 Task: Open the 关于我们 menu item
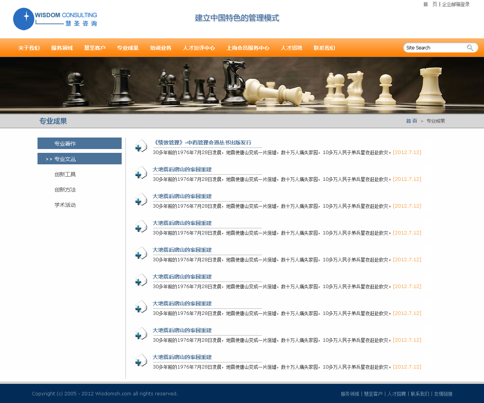[x=29, y=48]
